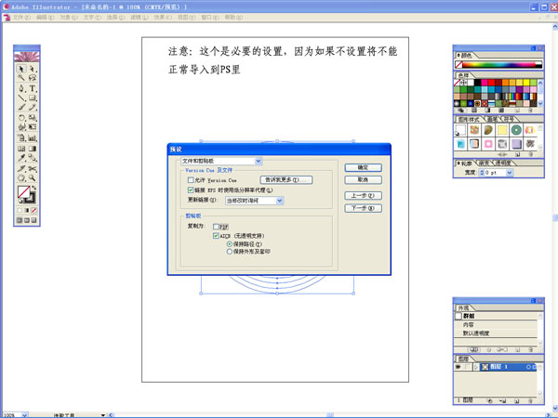
Task: Choose the Zoom magnifier tool
Action: pos(33,177)
